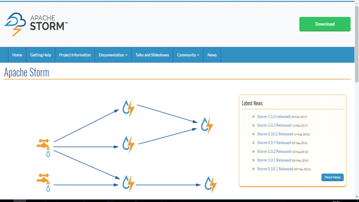Screen dimensions: 359x202
Task: Open Talks and Slideshows
Action: (x=152, y=55)
